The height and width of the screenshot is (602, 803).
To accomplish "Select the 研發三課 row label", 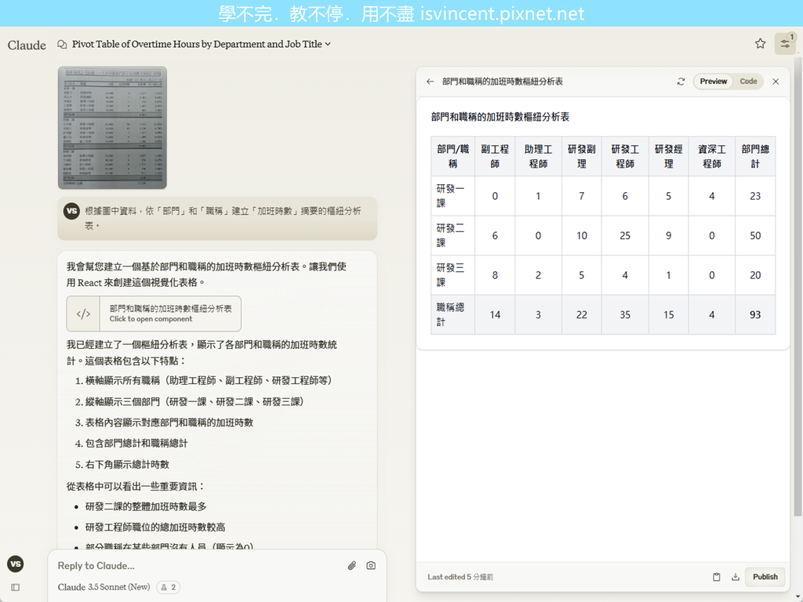I will 452,275.
